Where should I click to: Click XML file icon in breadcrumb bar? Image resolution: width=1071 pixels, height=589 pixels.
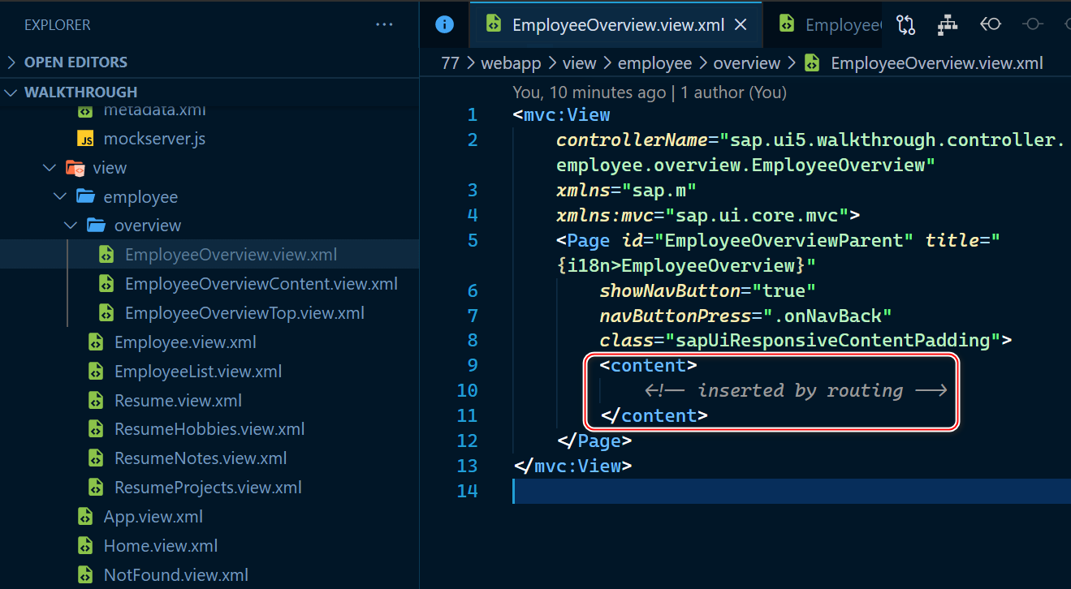click(x=811, y=63)
